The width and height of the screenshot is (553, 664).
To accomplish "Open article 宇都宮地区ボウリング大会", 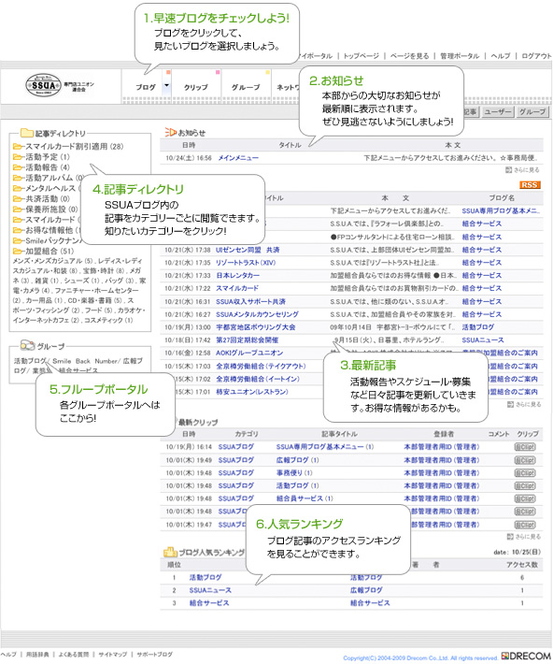I will 256,327.
